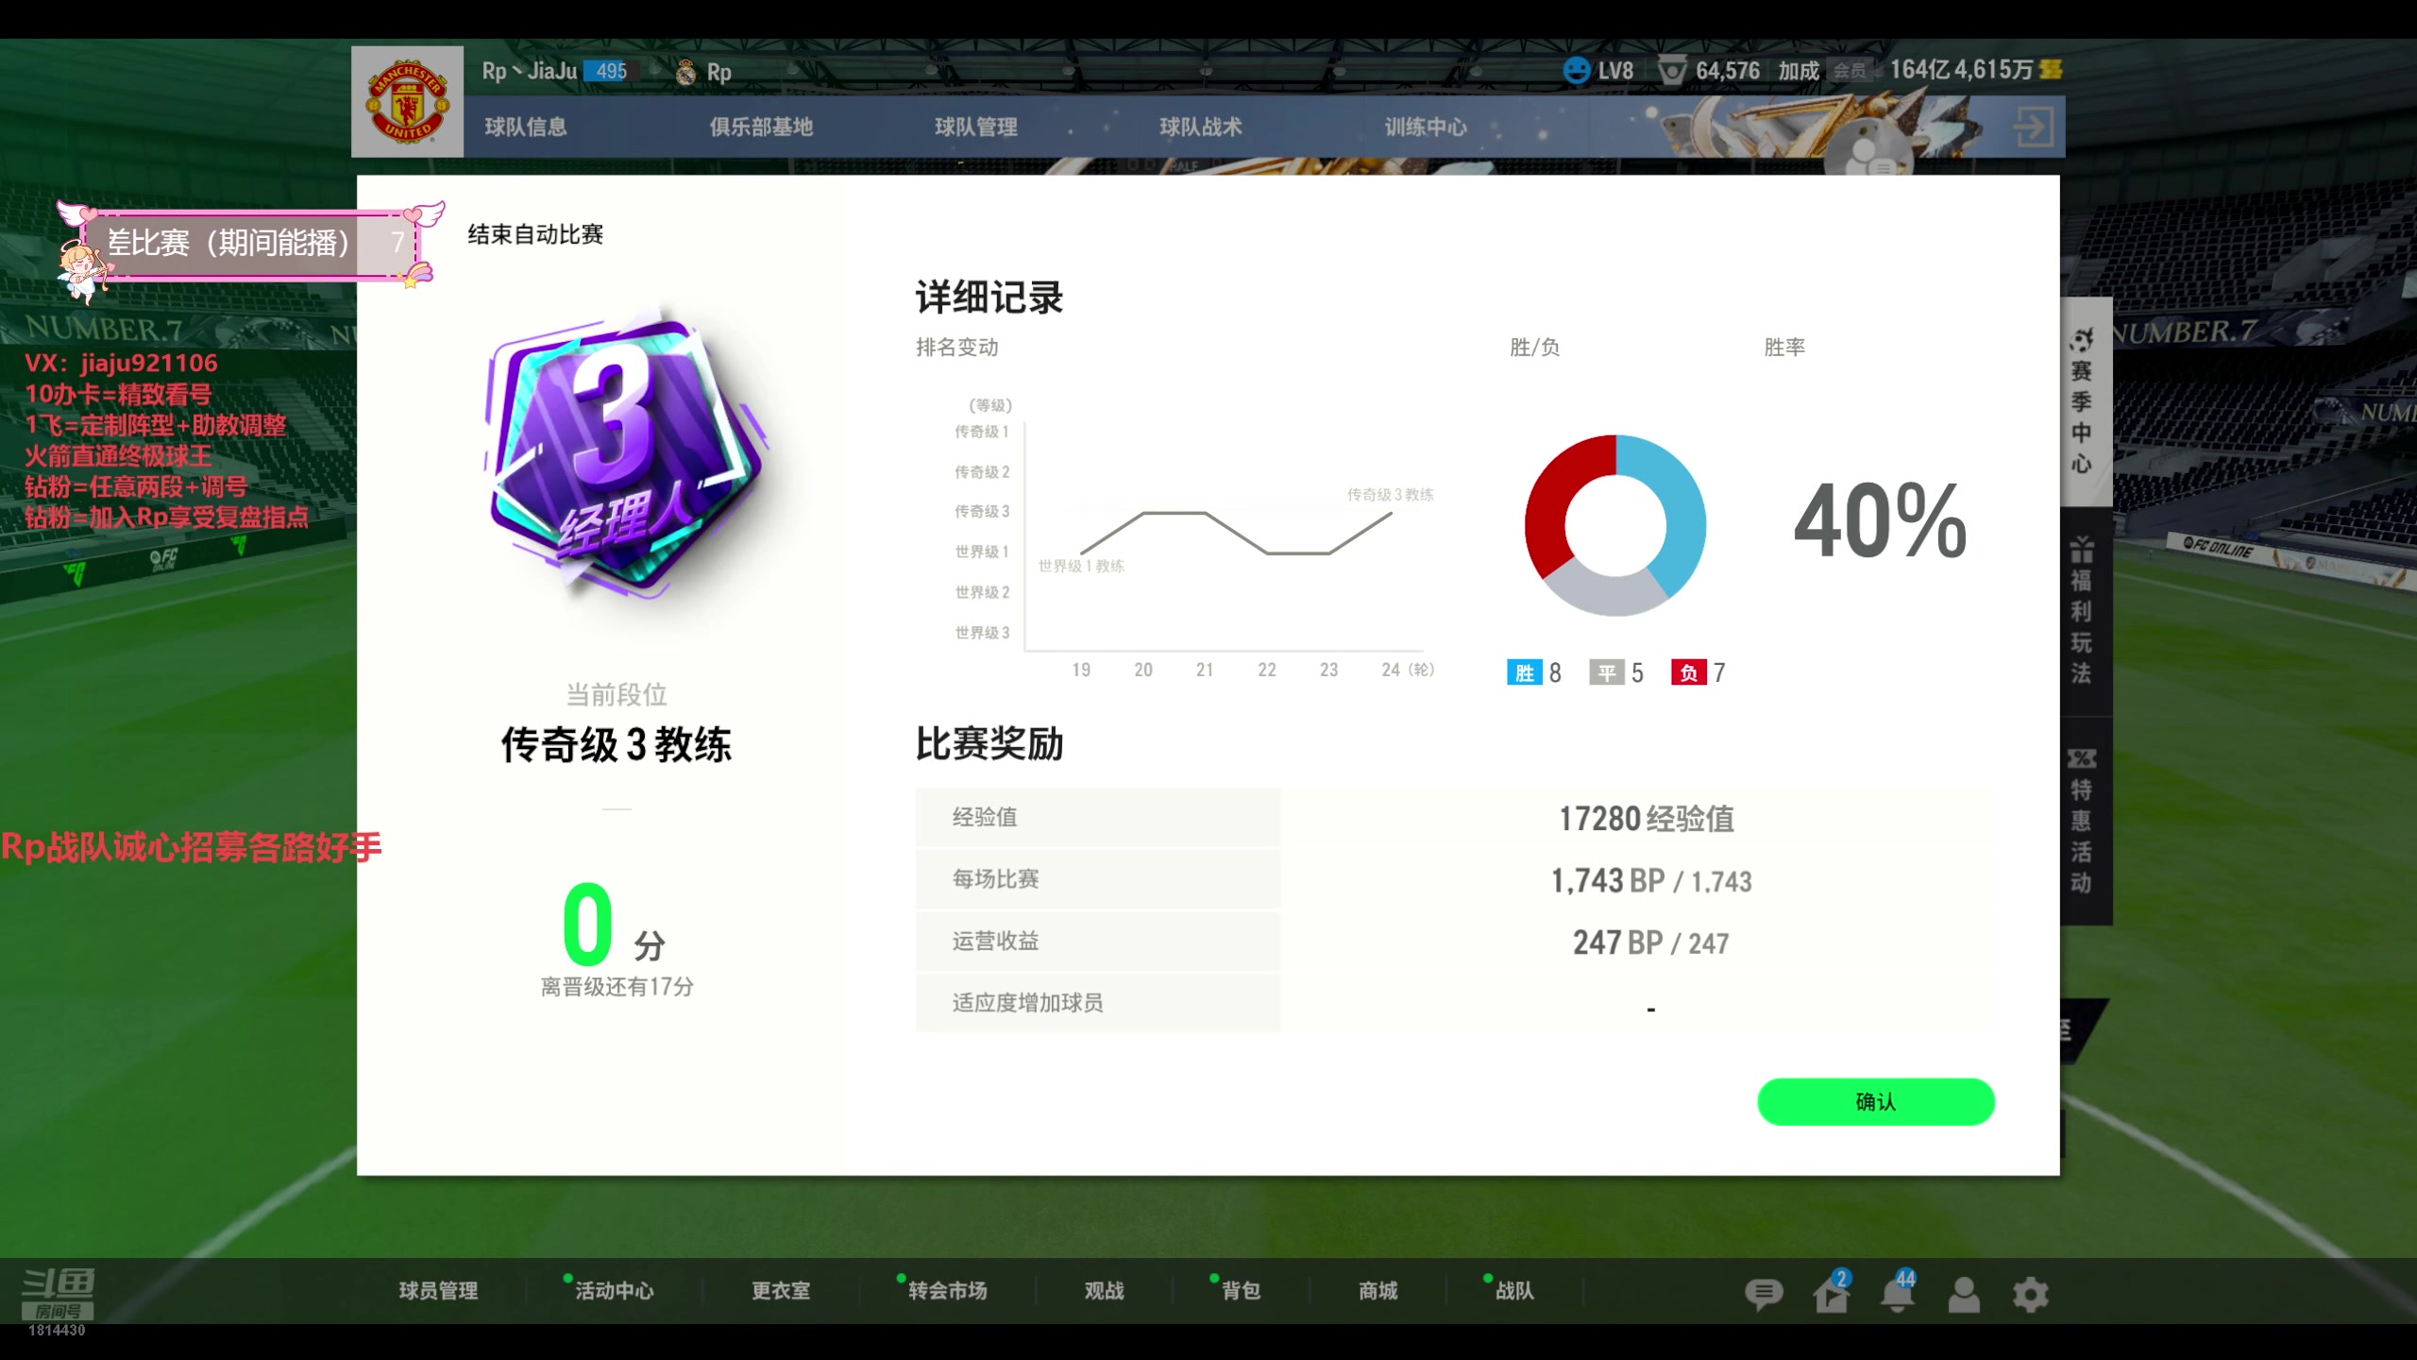Click the win/loss donut chart
The height and width of the screenshot is (1360, 2417).
(x=1615, y=525)
